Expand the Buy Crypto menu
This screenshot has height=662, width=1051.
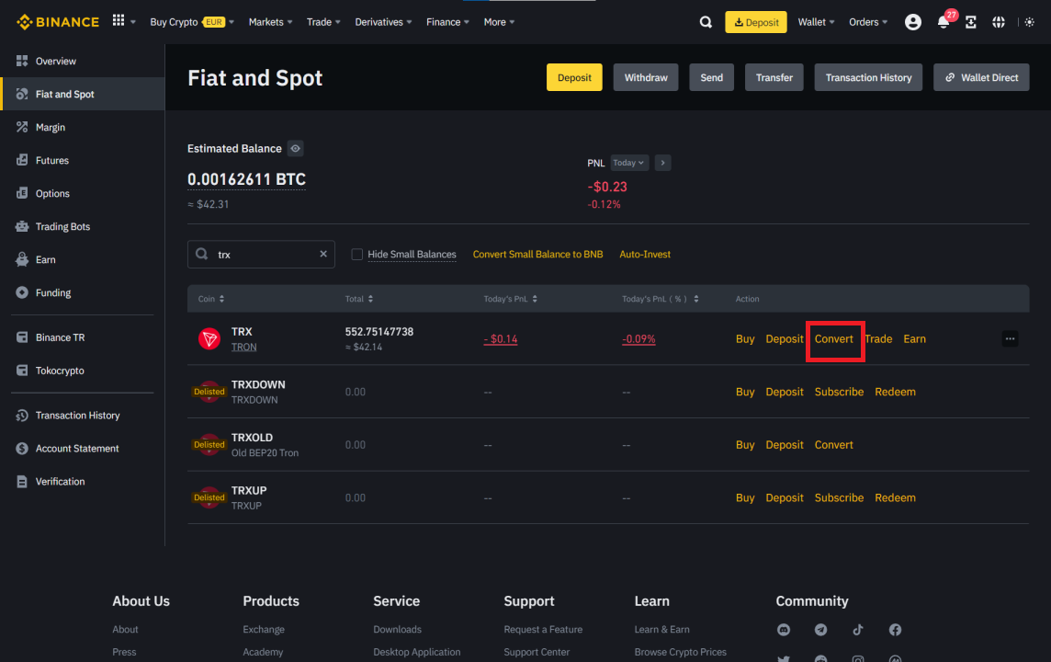(192, 22)
